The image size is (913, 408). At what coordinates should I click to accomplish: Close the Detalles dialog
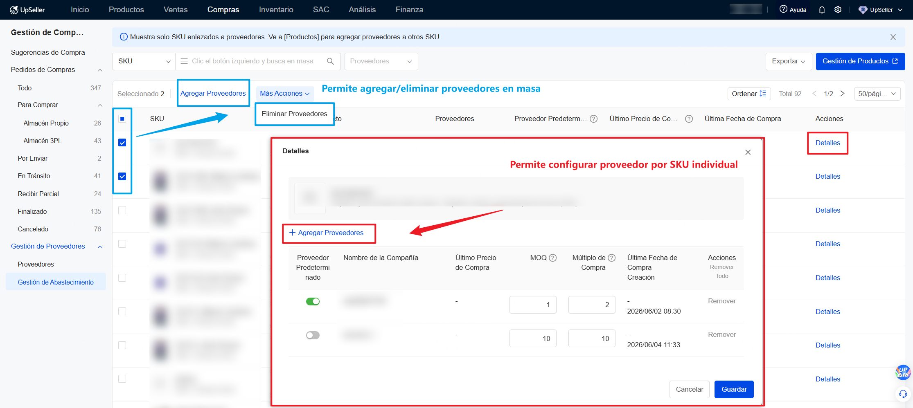click(x=748, y=152)
